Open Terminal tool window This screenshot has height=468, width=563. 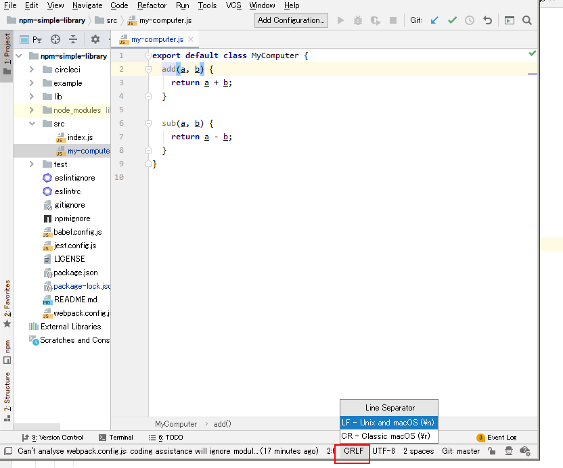click(116, 438)
